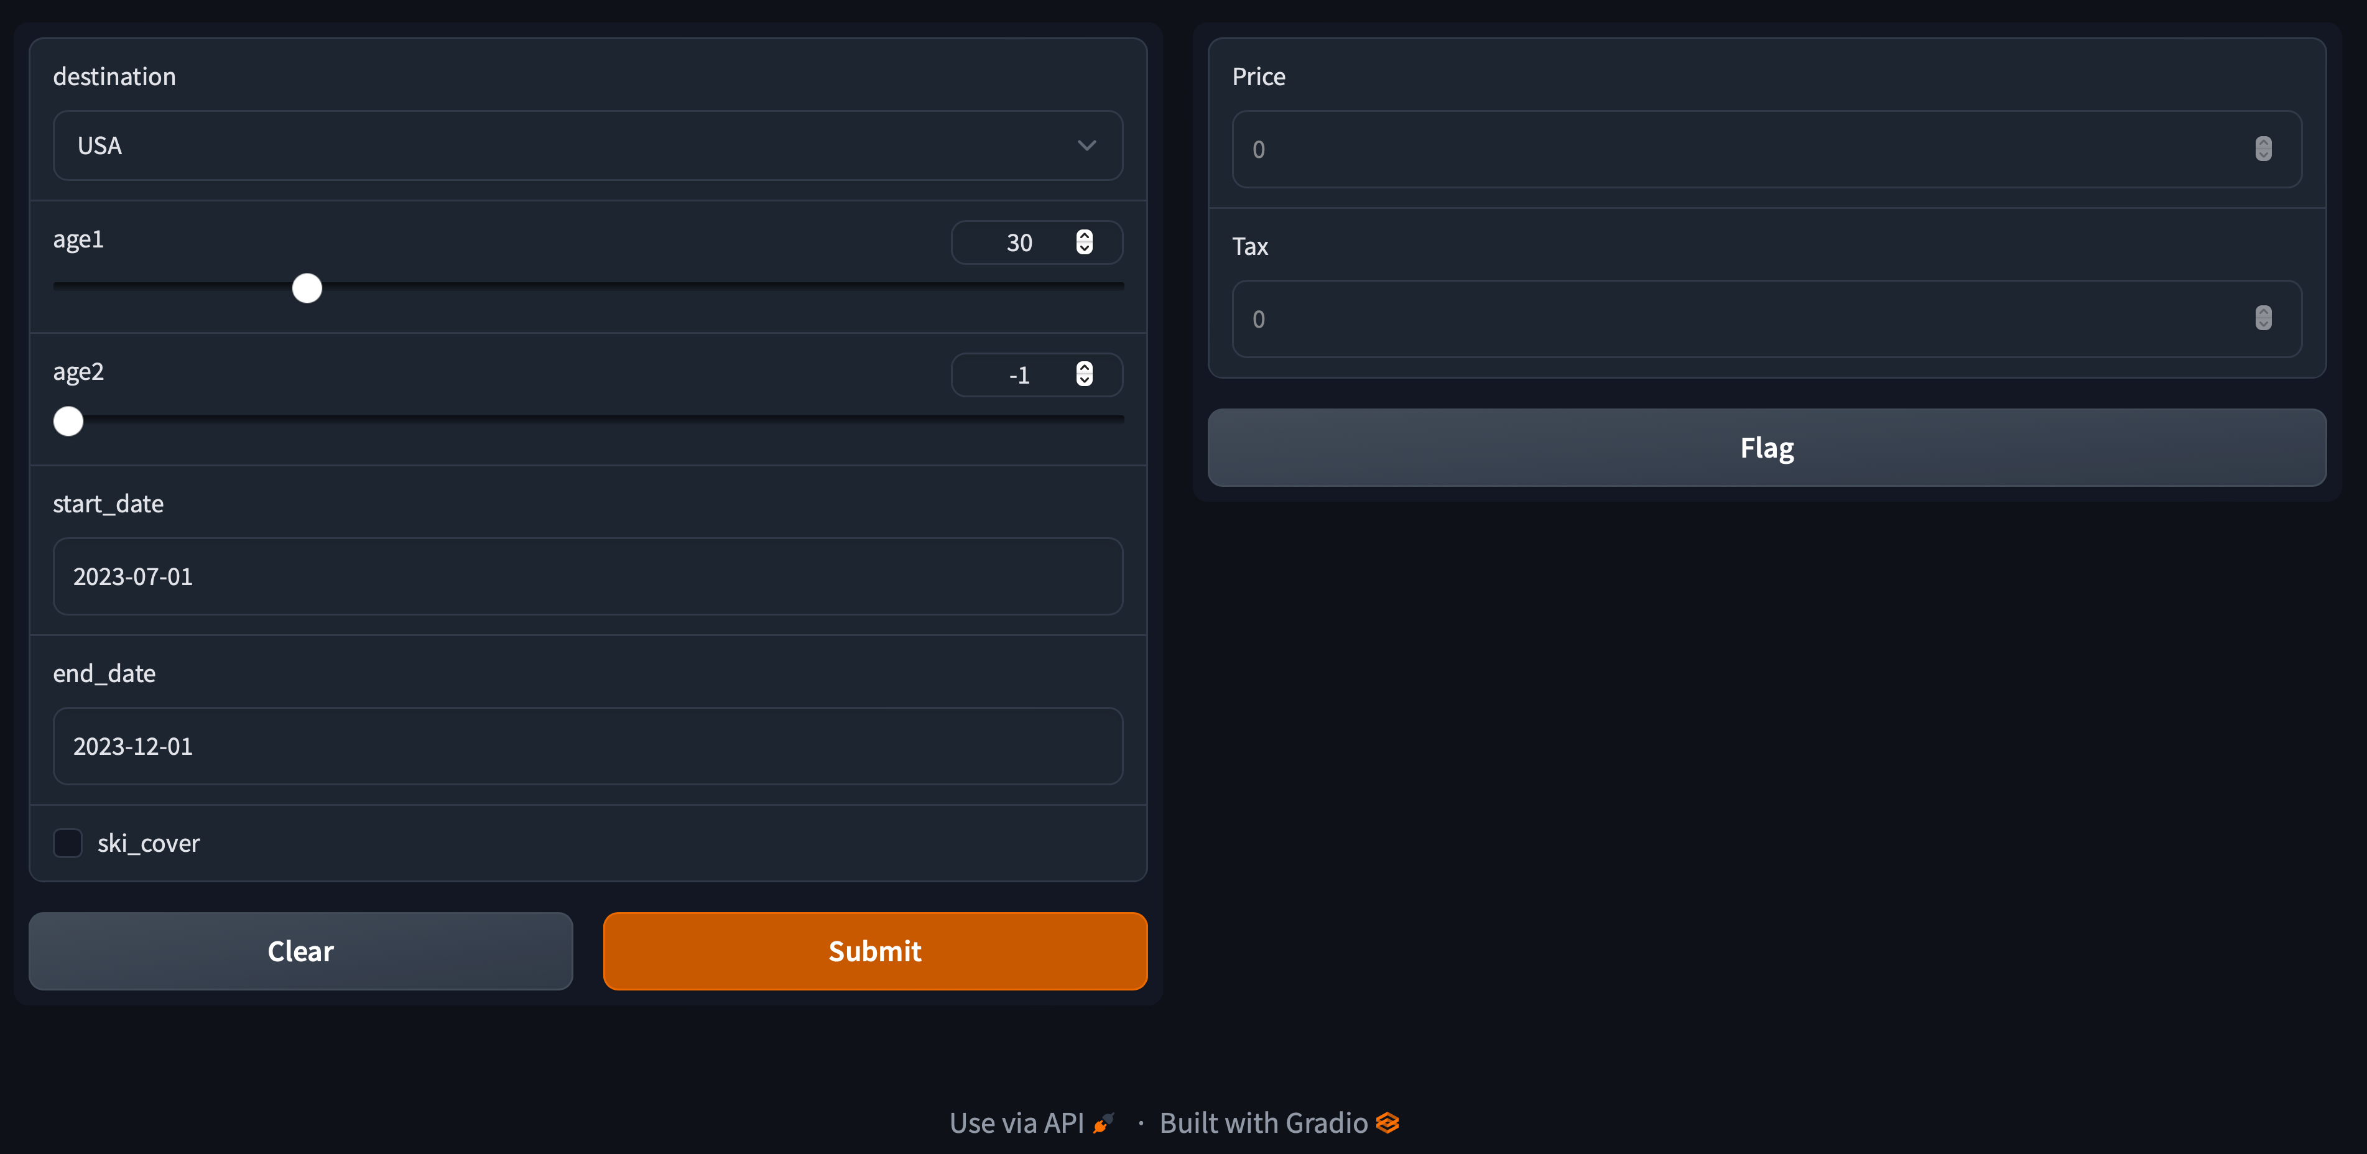Image resolution: width=2367 pixels, height=1154 pixels.
Task: Click the destination dropdown chevron arrow
Action: pyautogui.click(x=1087, y=145)
